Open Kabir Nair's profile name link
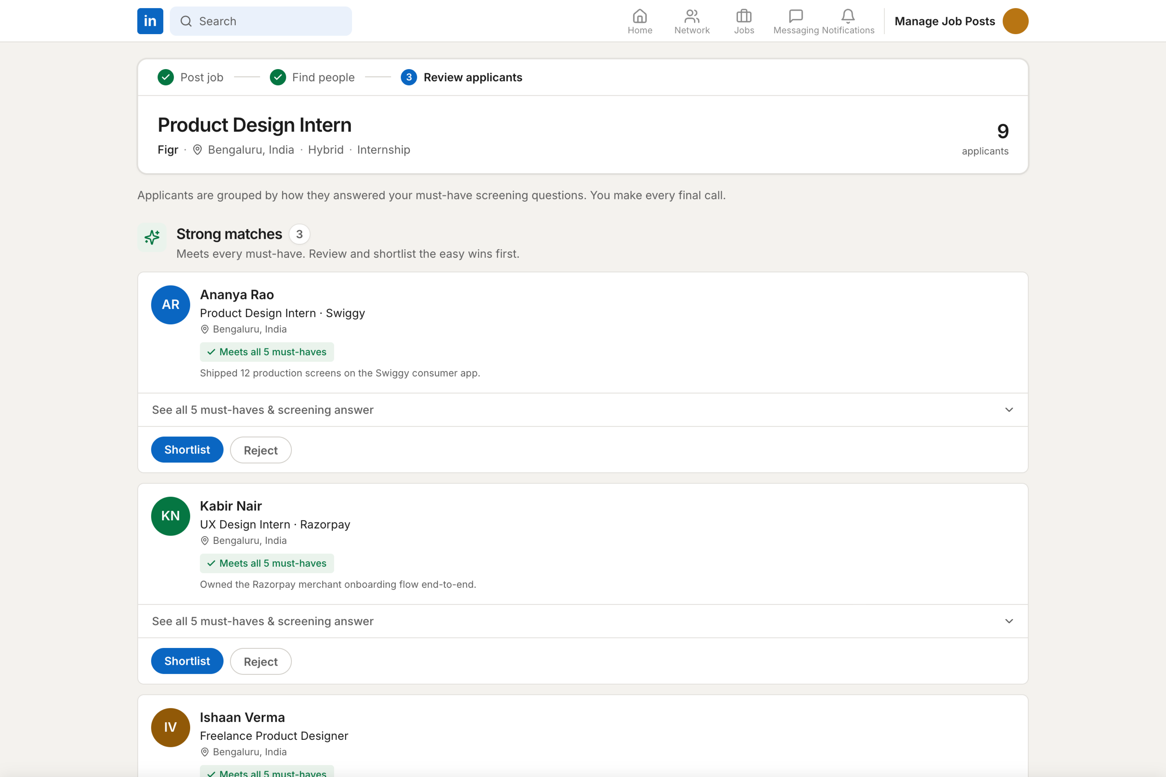Screen dimensions: 1166x777 click(x=231, y=506)
